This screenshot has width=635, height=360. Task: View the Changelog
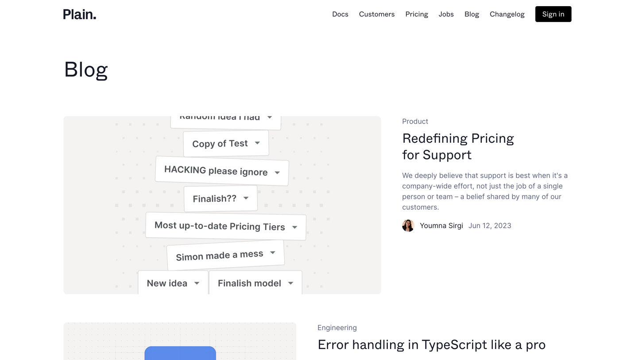coord(507,14)
